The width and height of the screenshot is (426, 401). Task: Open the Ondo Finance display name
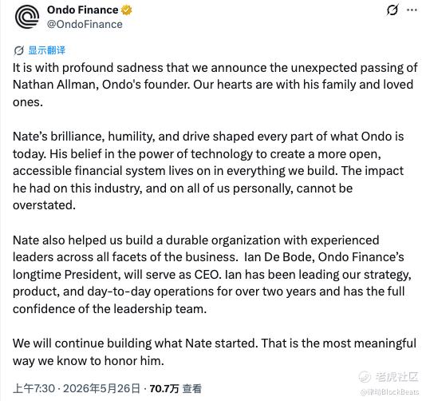click(83, 10)
